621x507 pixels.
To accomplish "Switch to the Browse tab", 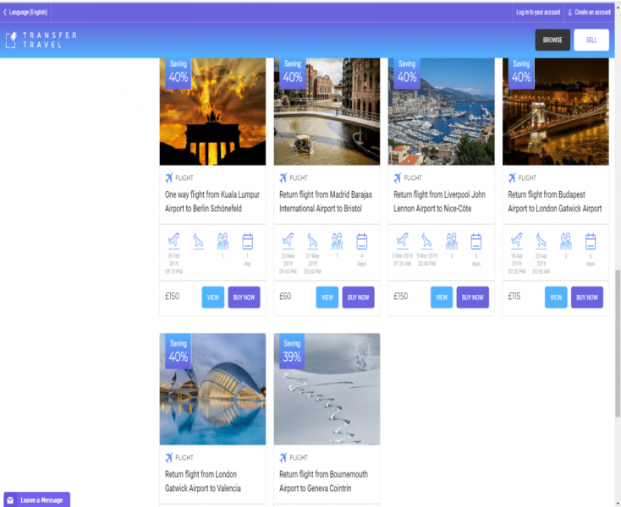I will pos(552,40).
